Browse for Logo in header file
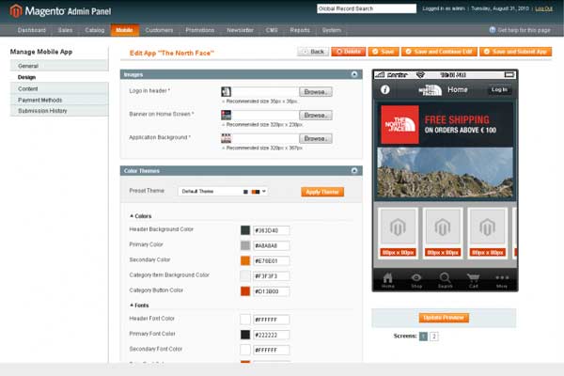564x376 pixels. click(x=316, y=92)
